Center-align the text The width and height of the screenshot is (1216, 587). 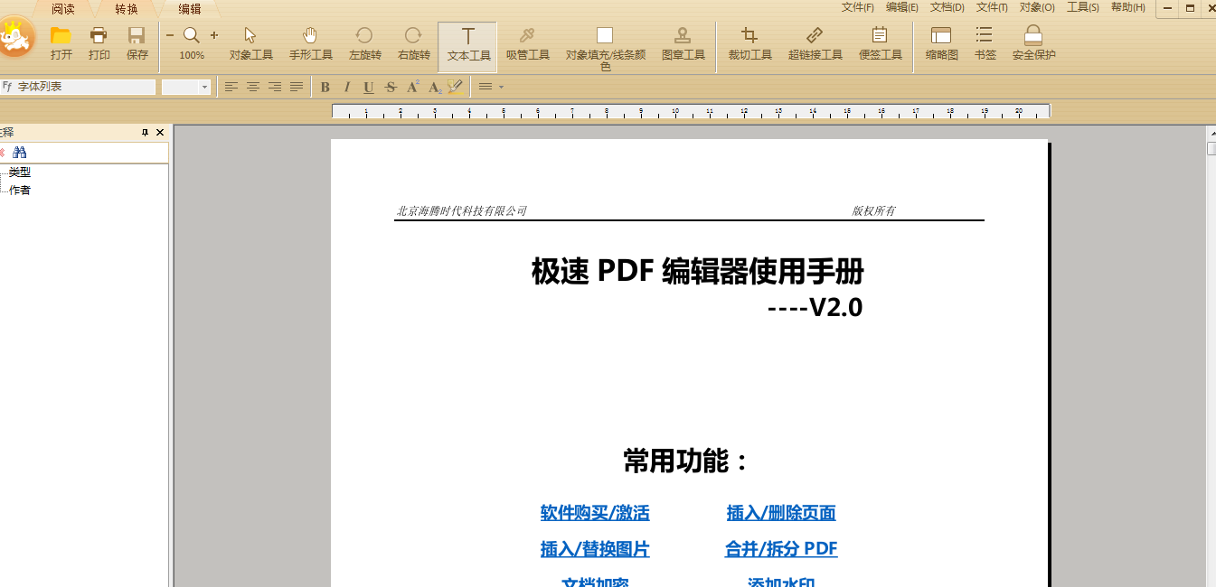coord(253,87)
